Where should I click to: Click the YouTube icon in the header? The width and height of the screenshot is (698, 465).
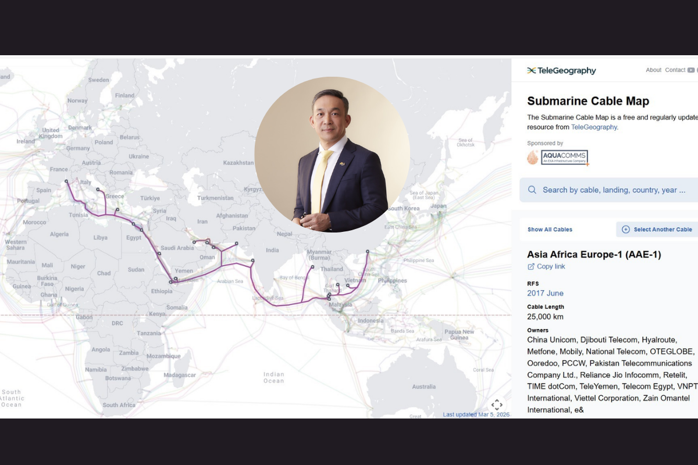690,70
